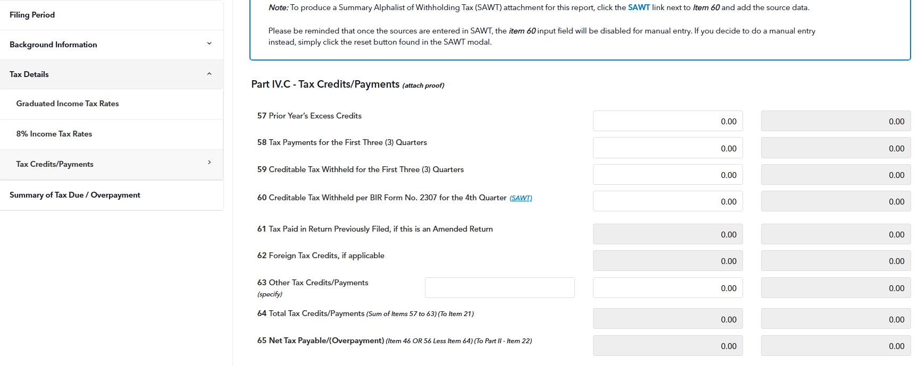Click the bold SAWT link in the note
The width and height of the screenshot is (918, 366).
point(639,7)
